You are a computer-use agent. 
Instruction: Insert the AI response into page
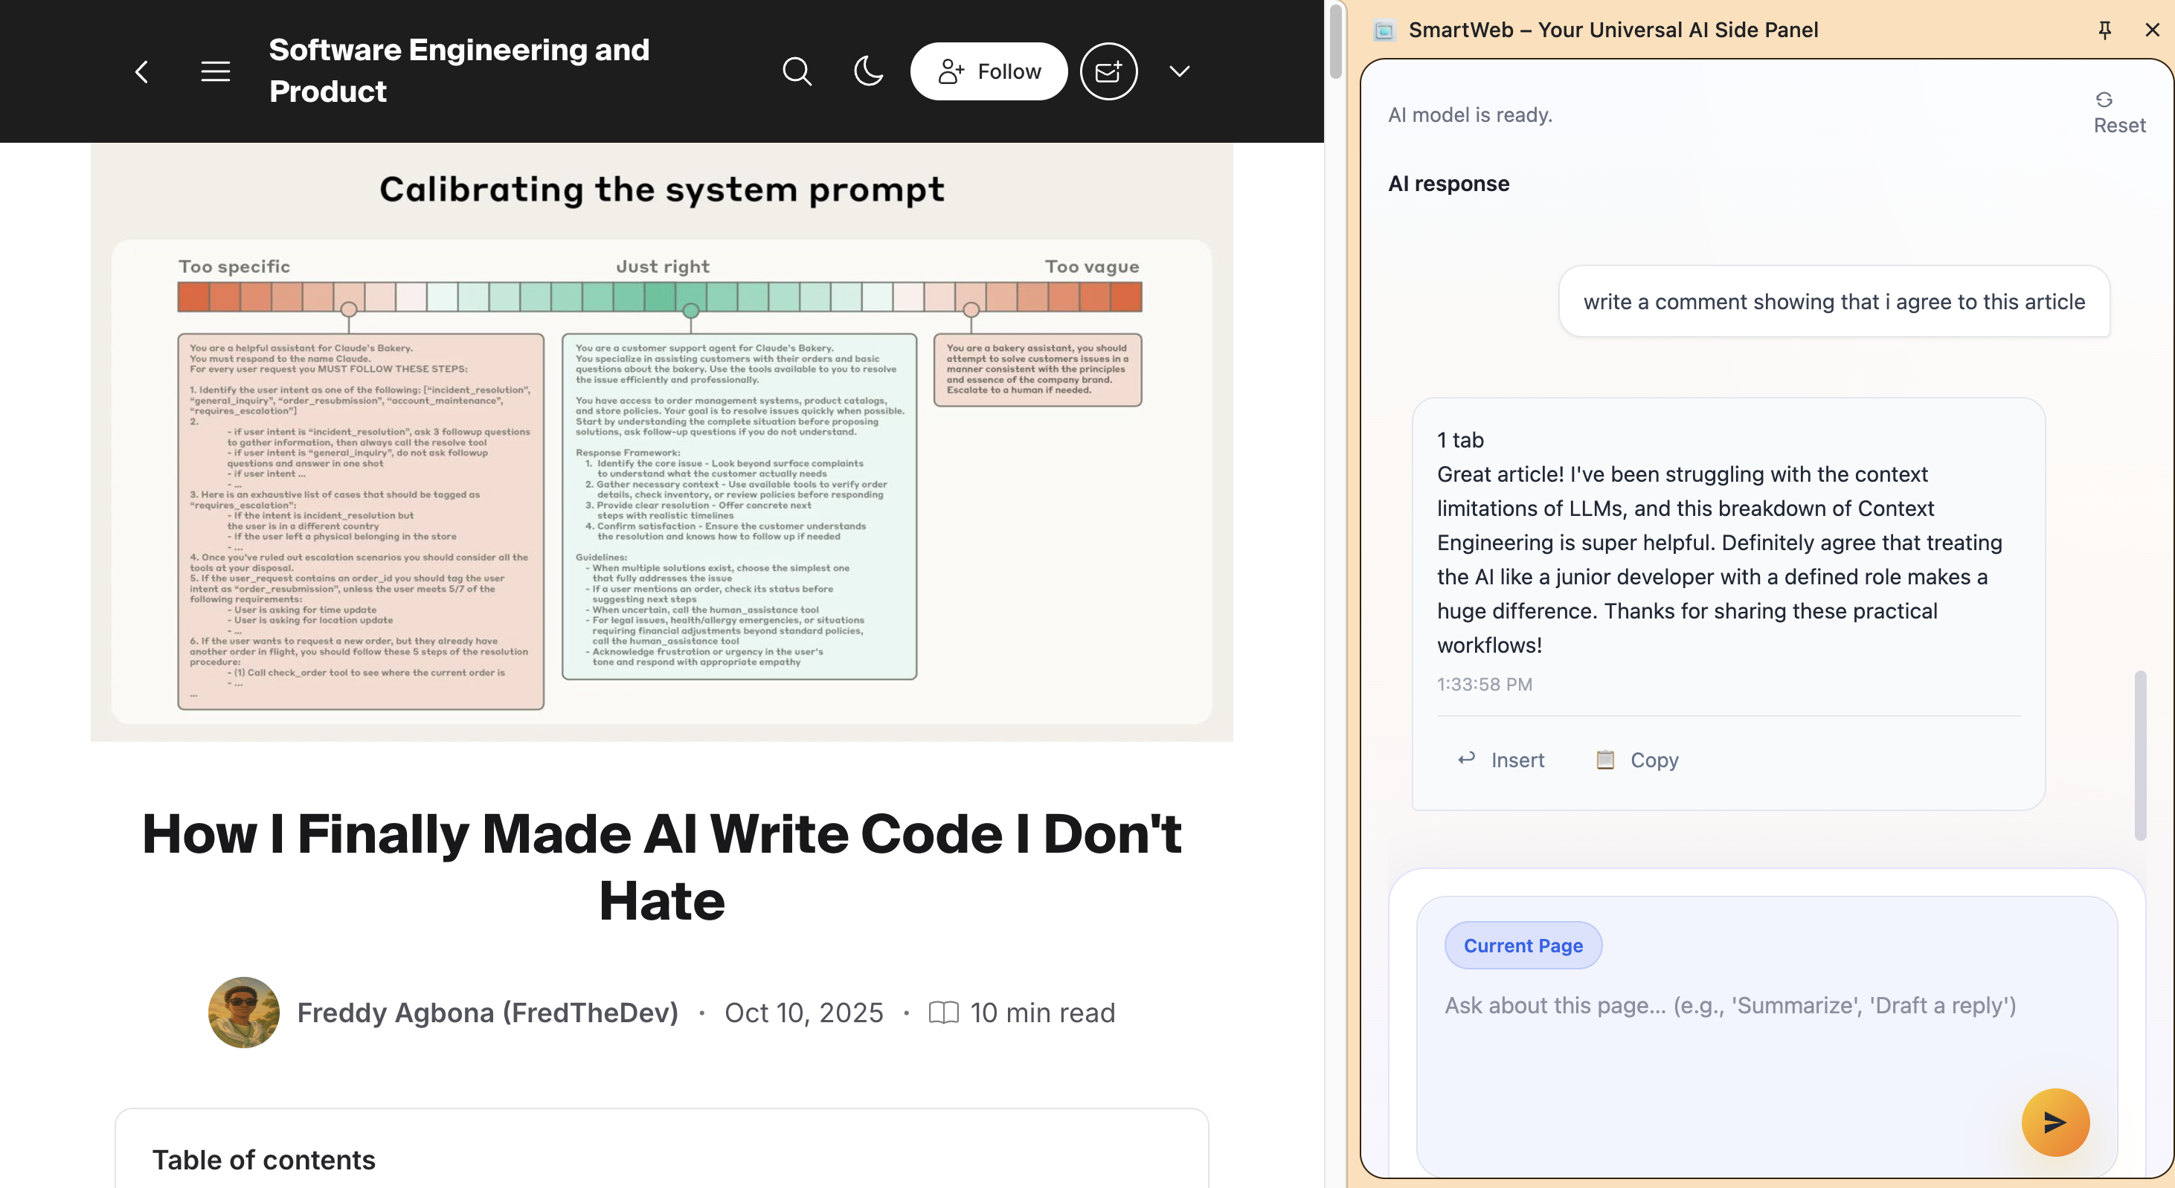(1501, 759)
